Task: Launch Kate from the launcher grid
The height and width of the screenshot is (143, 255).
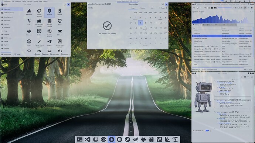Action: [x=29, y=22]
